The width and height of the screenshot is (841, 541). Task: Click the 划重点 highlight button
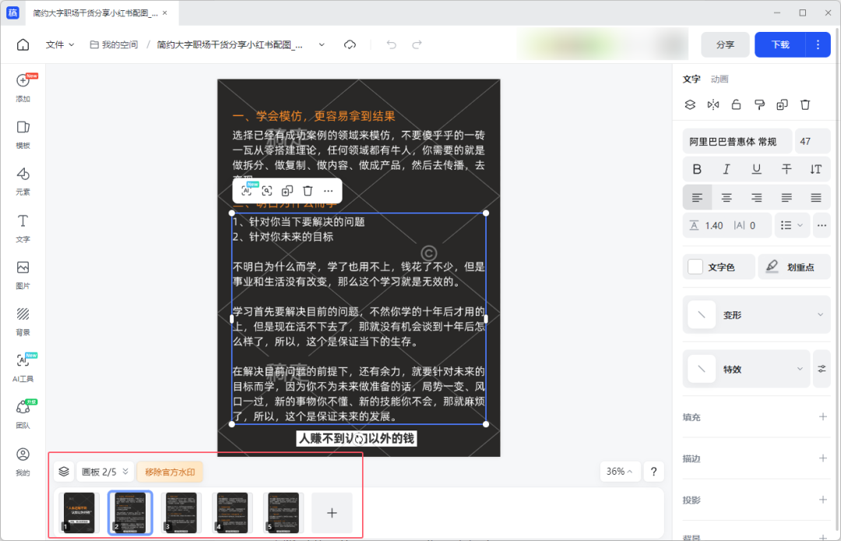click(x=793, y=267)
